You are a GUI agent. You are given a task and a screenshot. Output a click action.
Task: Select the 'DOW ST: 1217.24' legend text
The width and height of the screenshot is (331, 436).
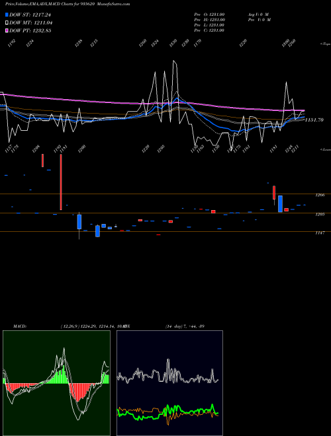click(30, 15)
